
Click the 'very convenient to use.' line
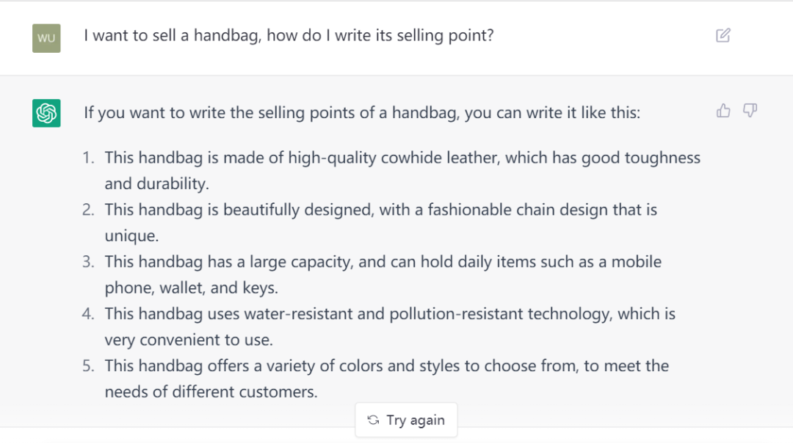(189, 340)
